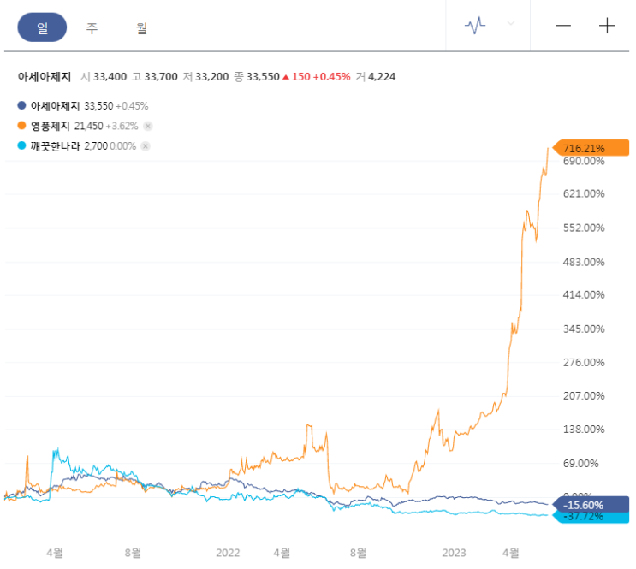Click the 690.00% y-axis label

584,161
